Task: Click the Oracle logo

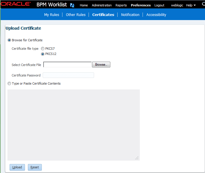Action: [16, 4]
